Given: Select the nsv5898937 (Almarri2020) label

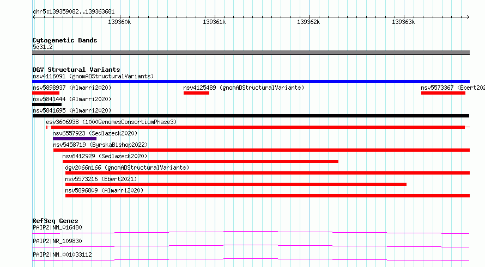Looking at the screenshot, I should [x=72, y=88].
